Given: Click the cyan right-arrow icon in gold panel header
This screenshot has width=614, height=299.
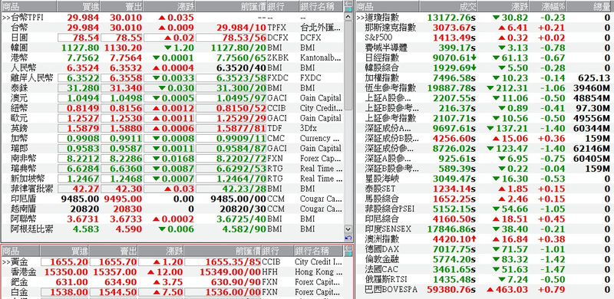Looking at the screenshot, I should point(348,254).
